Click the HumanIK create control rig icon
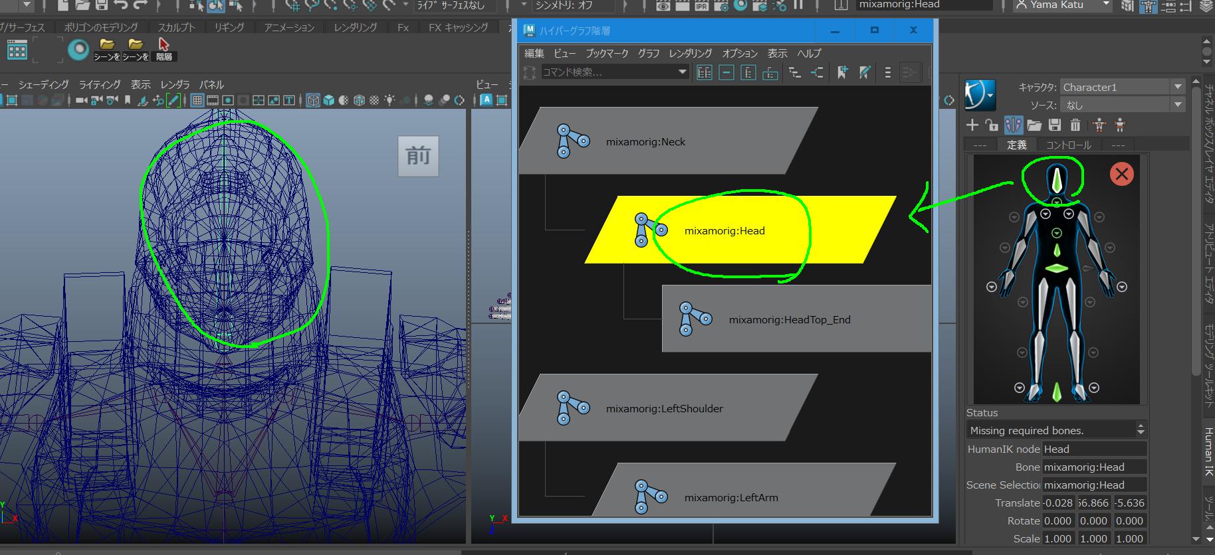The height and width of the screenshot is (555, 1215). [1099, 125]
